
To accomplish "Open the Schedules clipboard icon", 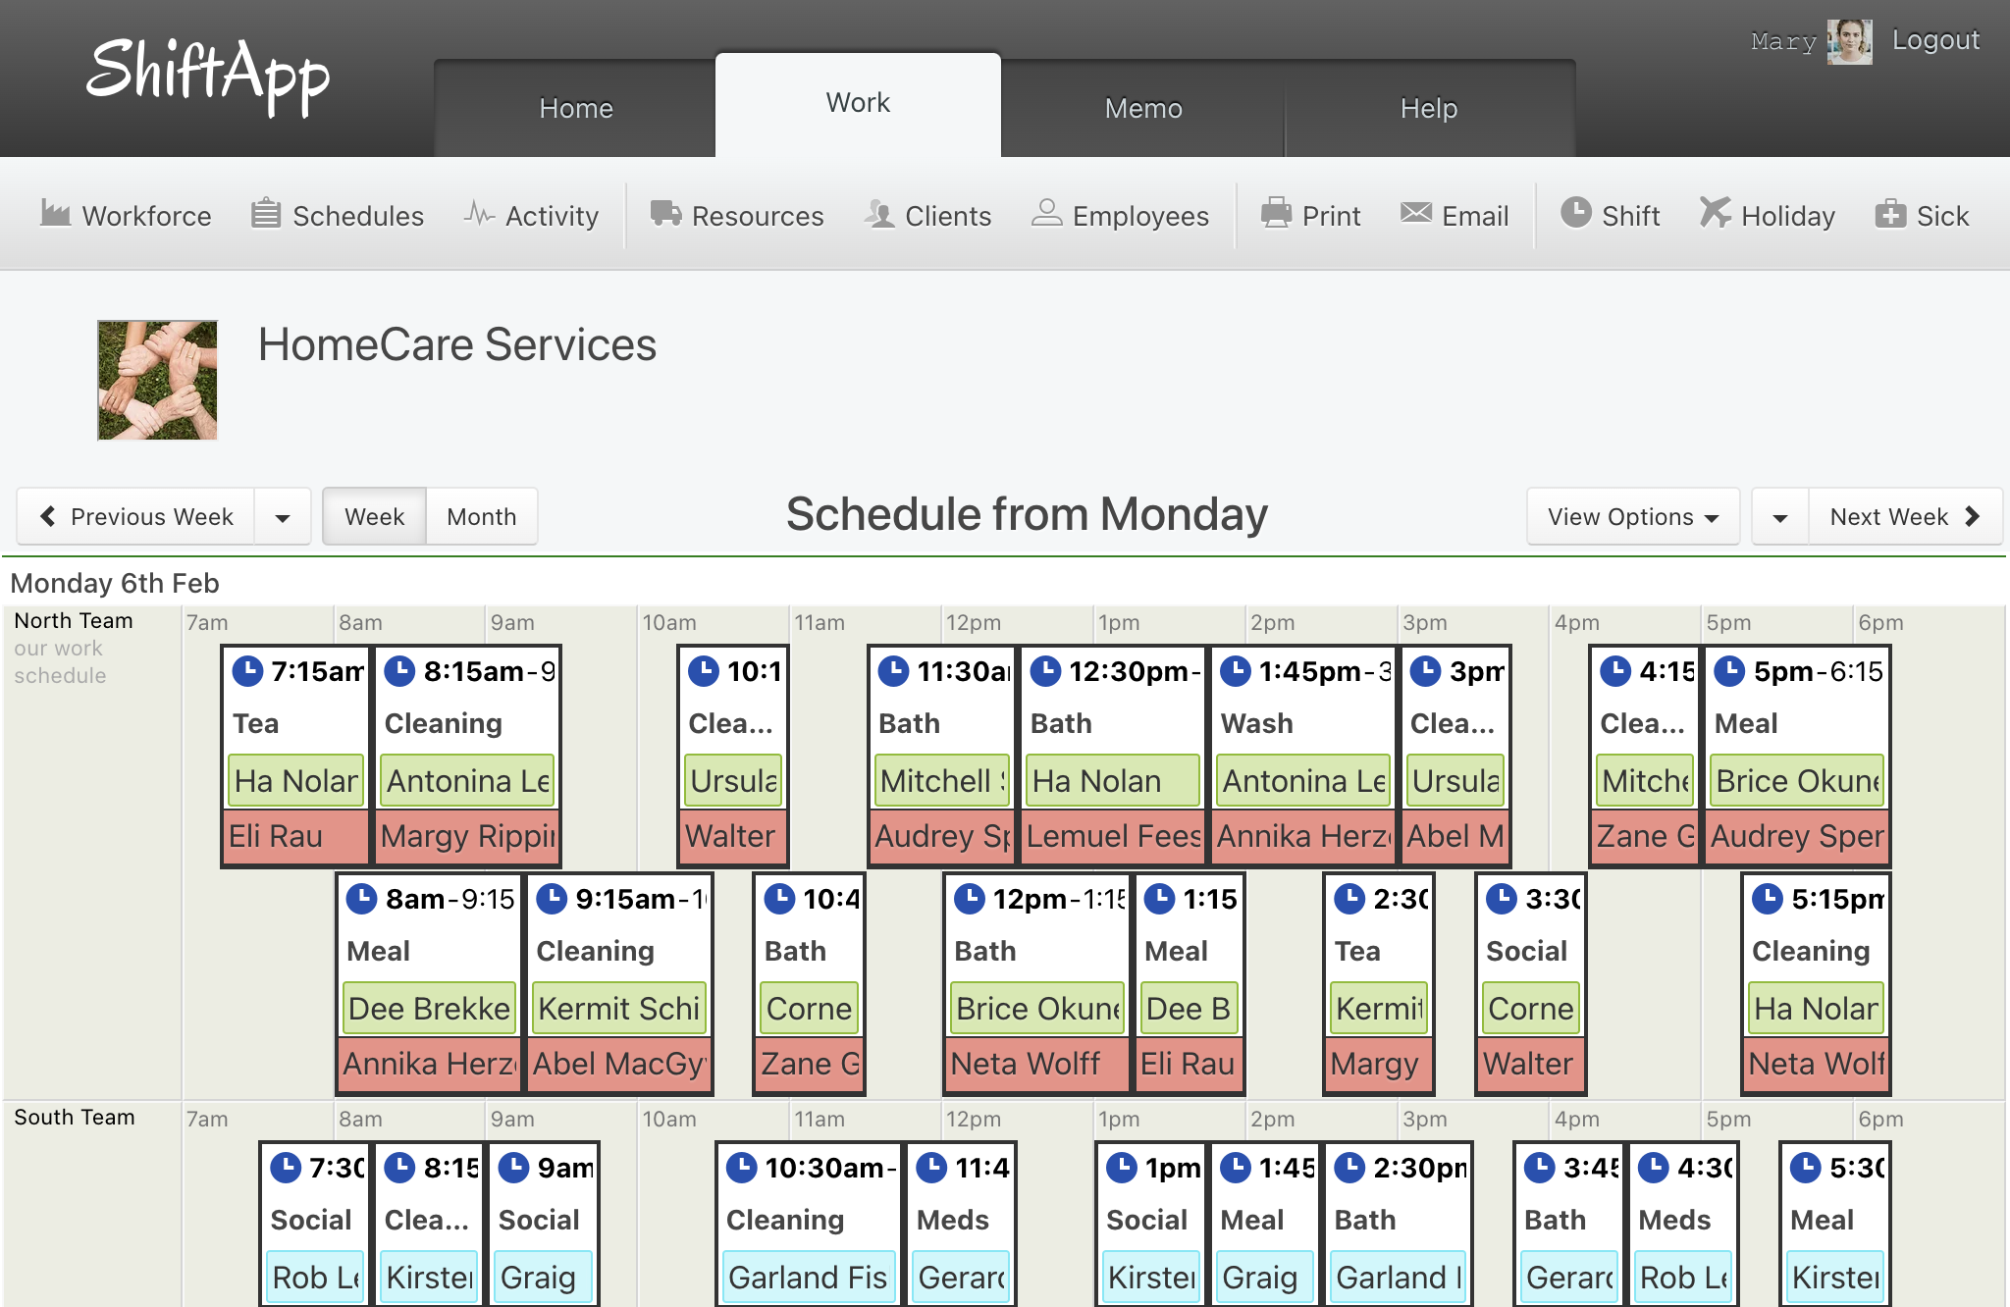I will [x=266, y=213].
